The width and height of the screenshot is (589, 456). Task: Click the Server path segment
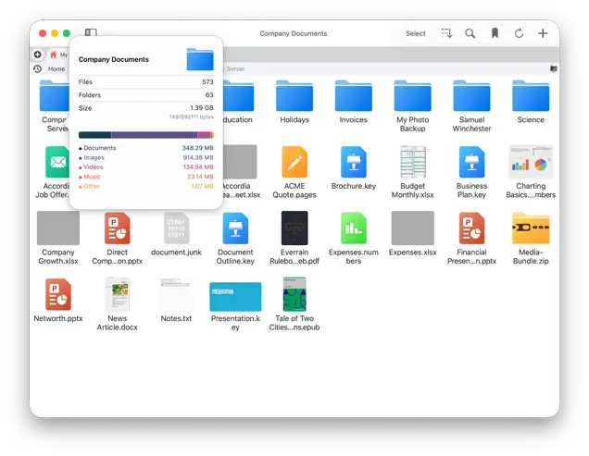[x=235, y=69]
